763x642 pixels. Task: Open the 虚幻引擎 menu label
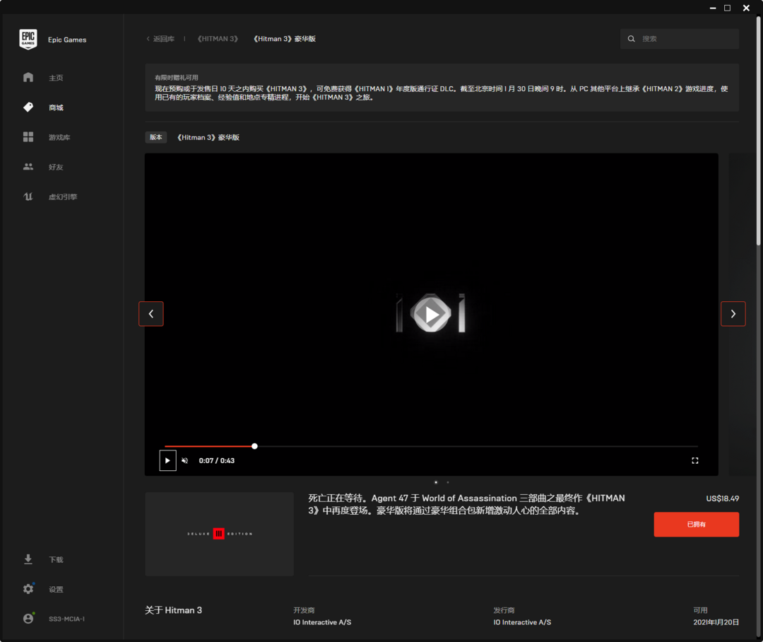coord(63,197)
